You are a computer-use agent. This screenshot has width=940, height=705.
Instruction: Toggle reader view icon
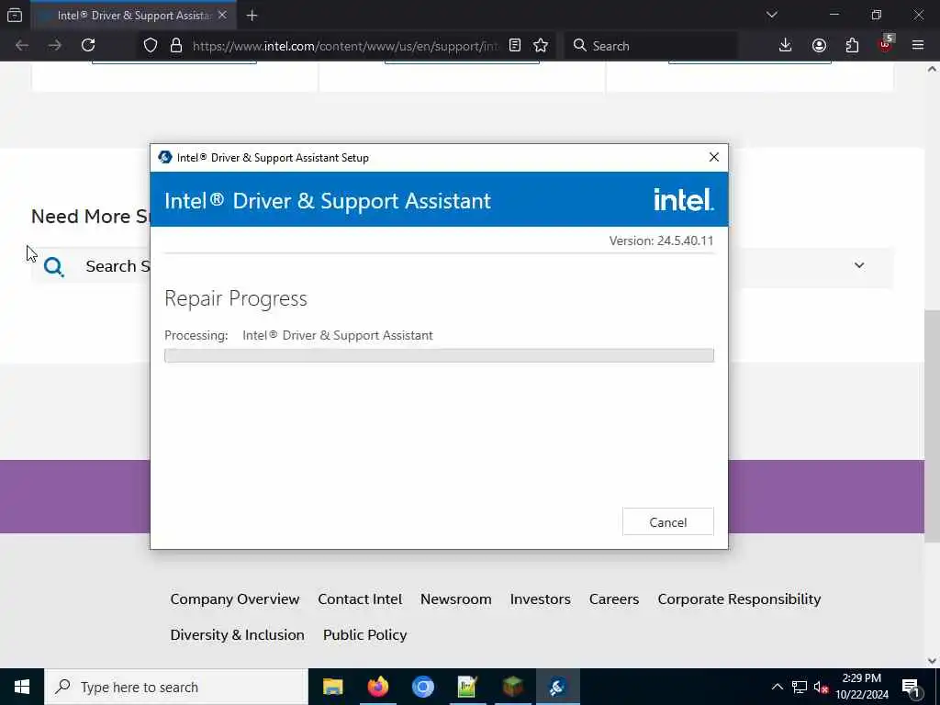tap(515, 46)
